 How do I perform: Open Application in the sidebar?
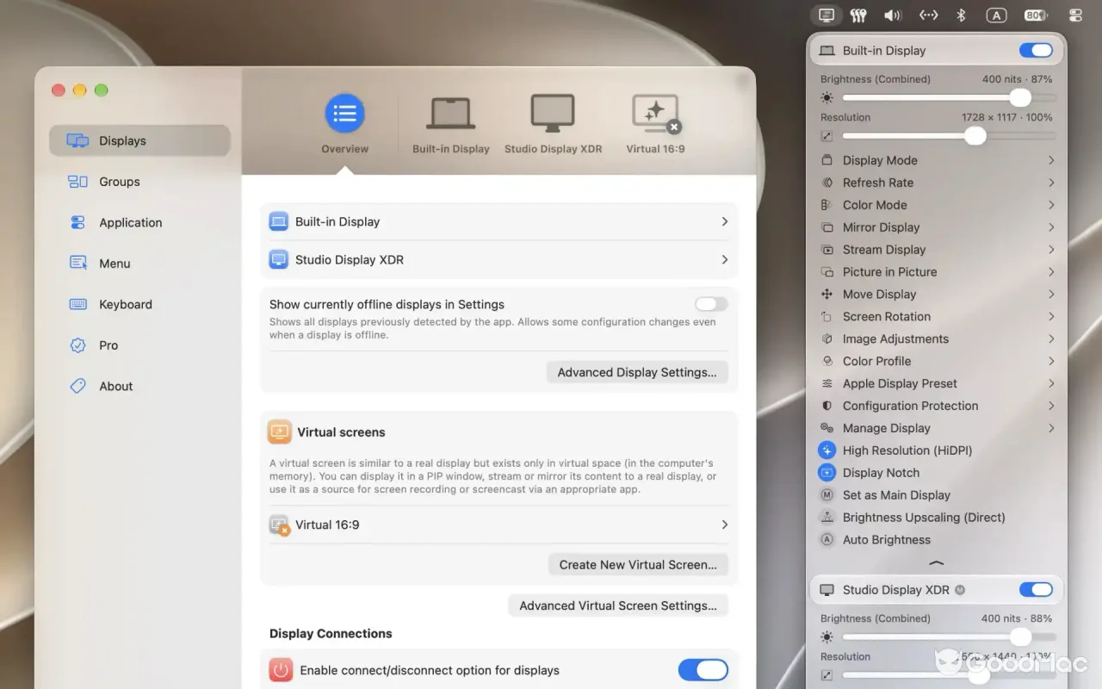(139, 222)
